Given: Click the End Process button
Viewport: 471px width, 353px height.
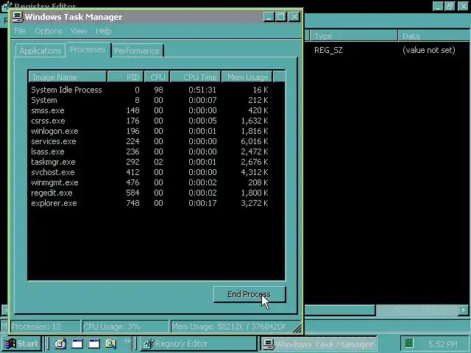Looking at the screenshot, I should (x=249, y=294).
